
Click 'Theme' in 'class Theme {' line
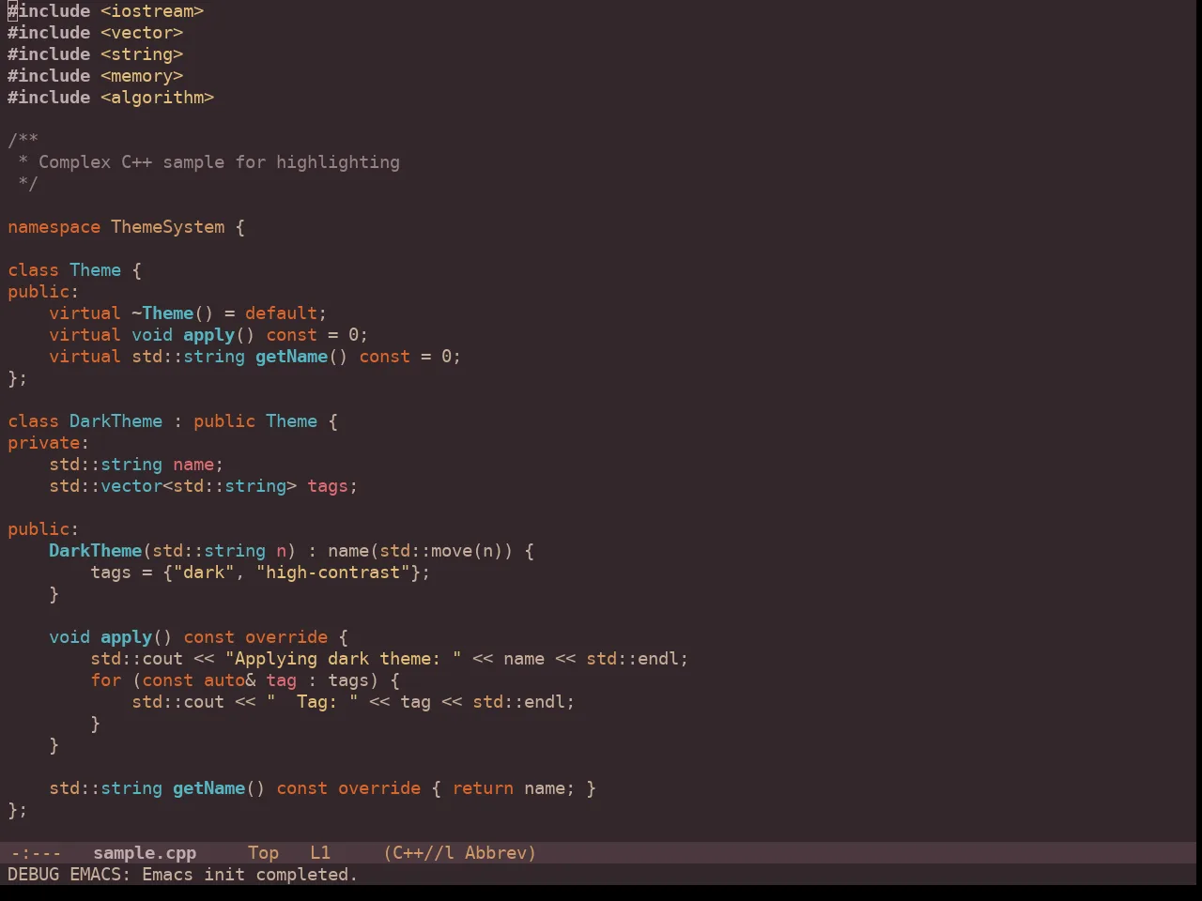[x=95, y=270]
